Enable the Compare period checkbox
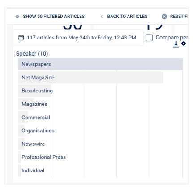Image resolution: width=193 pixels, height=192 pixels. point(149,38)
